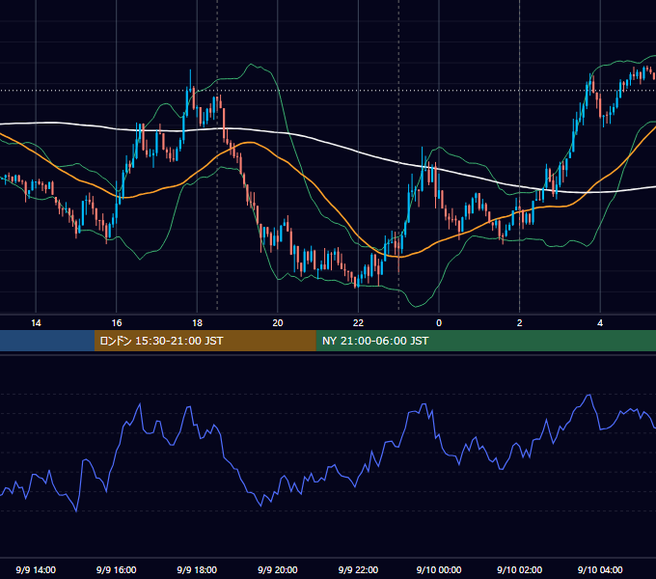Click the 9/9 20:00 date label
Screen dimensions: 656x579
pyautogui.click(x=278, y=569)
